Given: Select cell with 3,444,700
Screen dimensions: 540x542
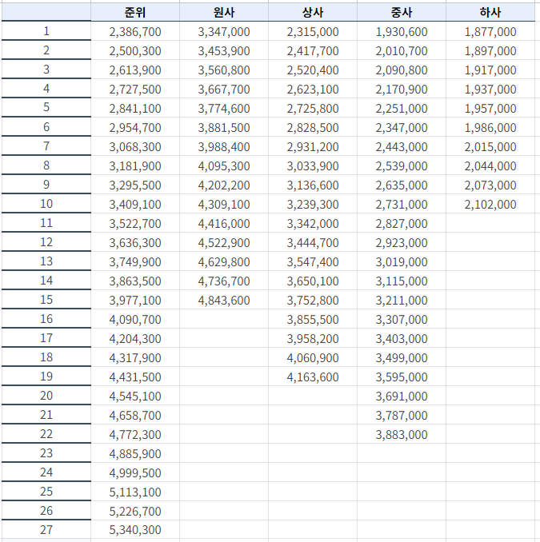Looking at the screenshot, I should tap(313, 243).
